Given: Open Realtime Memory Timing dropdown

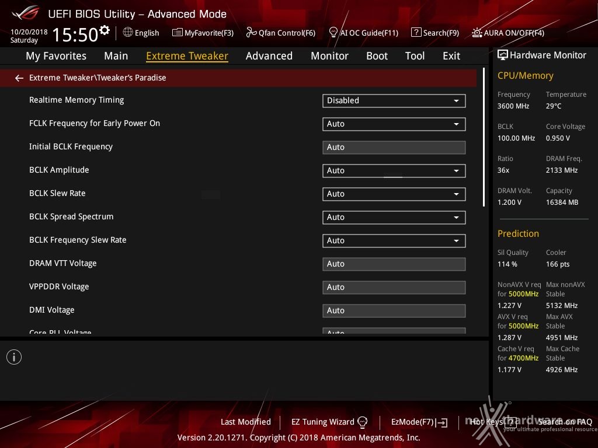Looking at the screenshot, I should point(394,100).
